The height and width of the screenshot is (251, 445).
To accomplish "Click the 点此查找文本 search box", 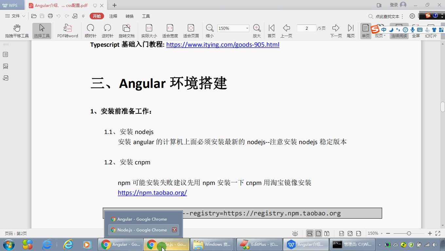I will 384,16.
